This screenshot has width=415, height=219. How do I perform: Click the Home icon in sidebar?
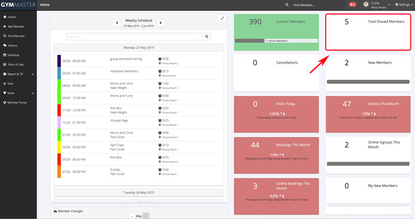pos(5,17)
